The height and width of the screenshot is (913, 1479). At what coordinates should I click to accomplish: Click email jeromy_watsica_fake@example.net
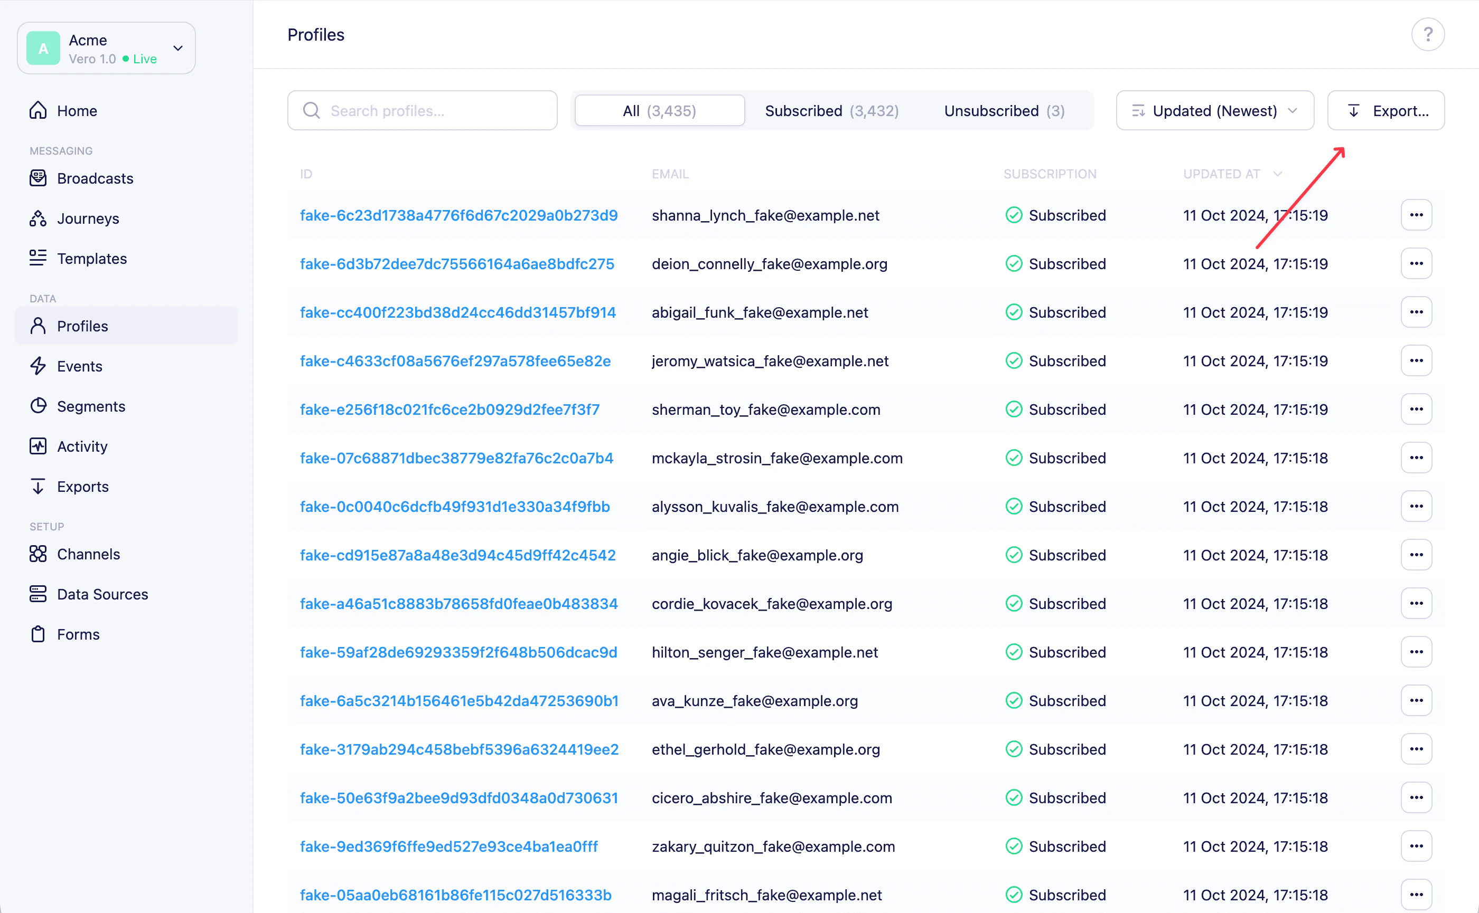coord(770,360)
